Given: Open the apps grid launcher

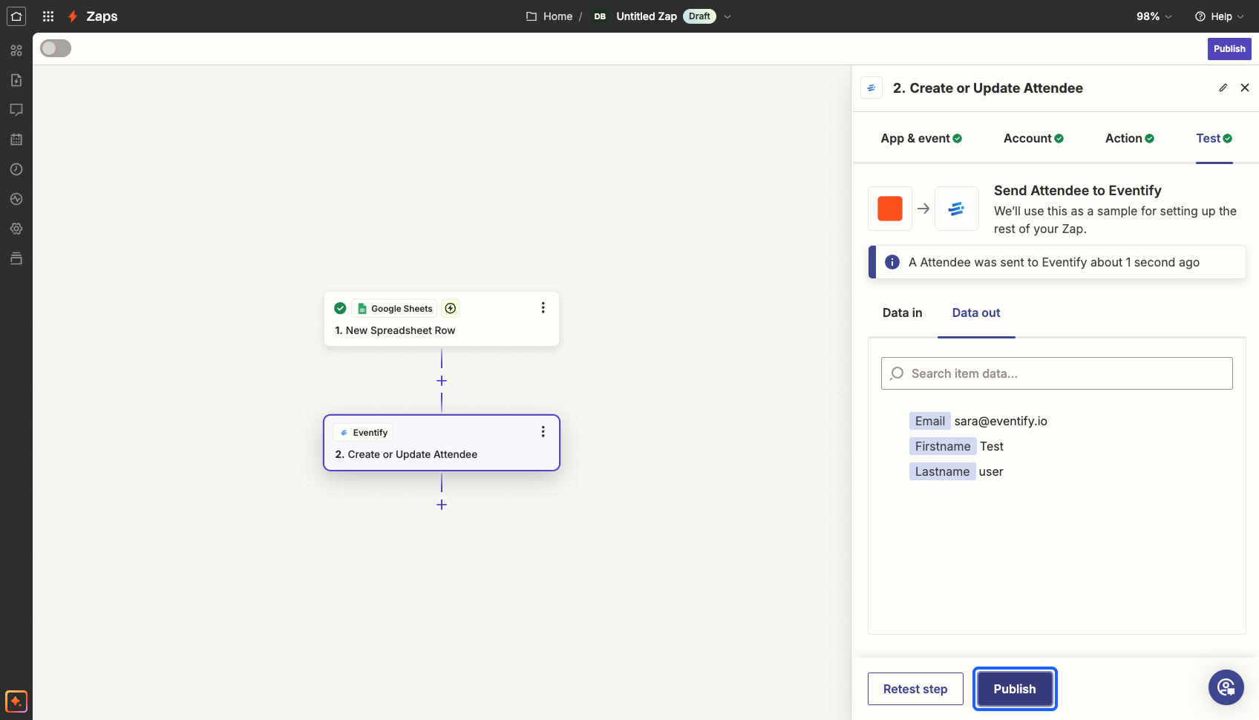Looking at the screenshot, I should pos(48,16).
